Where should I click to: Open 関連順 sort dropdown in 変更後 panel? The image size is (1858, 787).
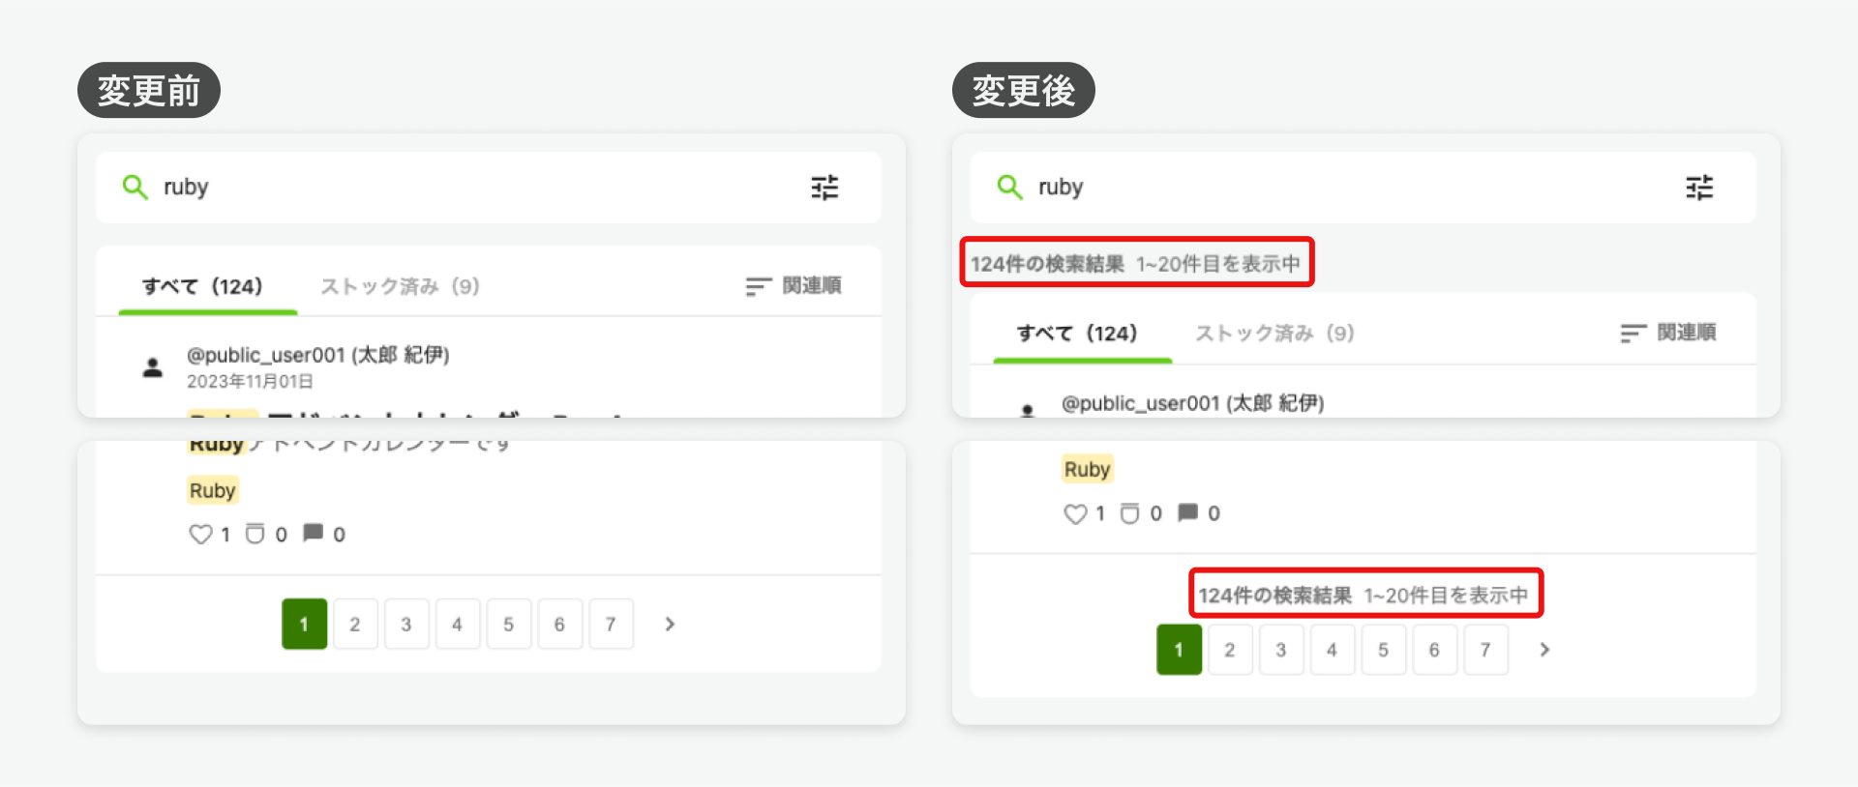1668,333
